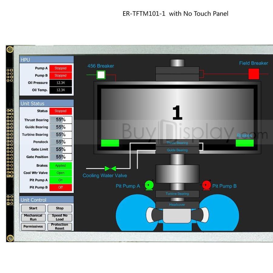Click Pump B Stopped status indicator
Viewport: 273px width, 273px height.
point(61,76)
